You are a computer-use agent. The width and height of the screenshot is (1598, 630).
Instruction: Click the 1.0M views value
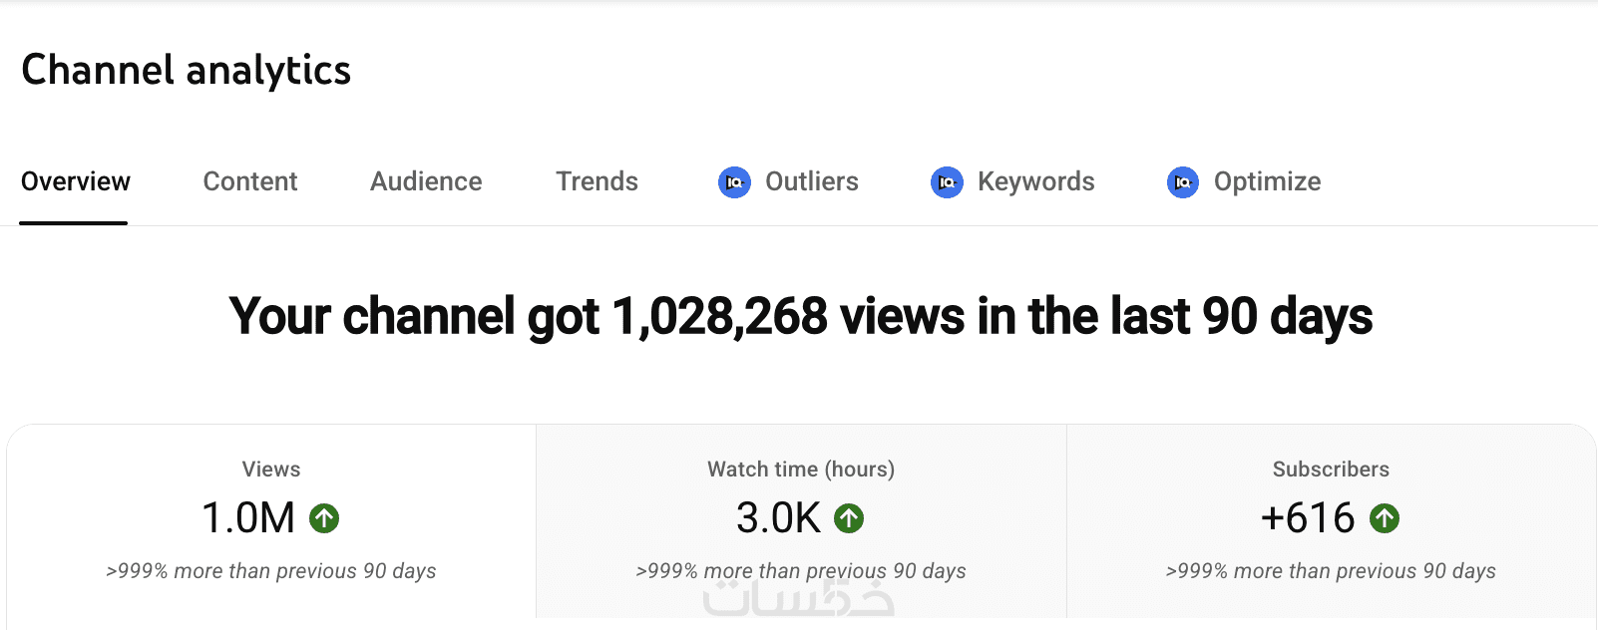[x=248, y=518]
